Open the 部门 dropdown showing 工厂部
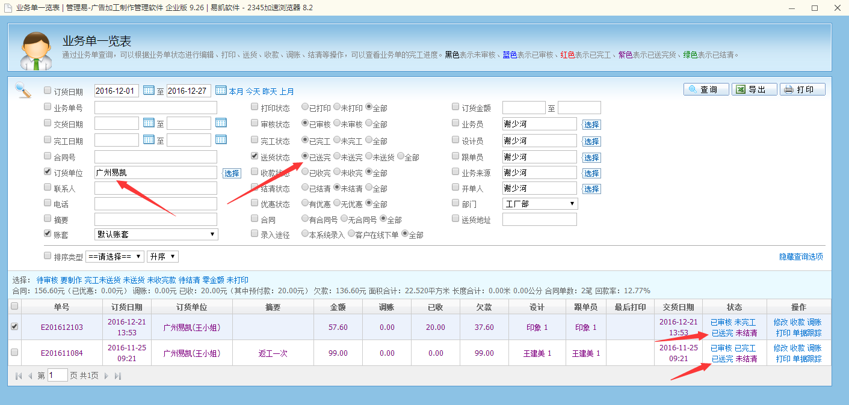Viewport: 849px width, 405px height. [540, 204]
